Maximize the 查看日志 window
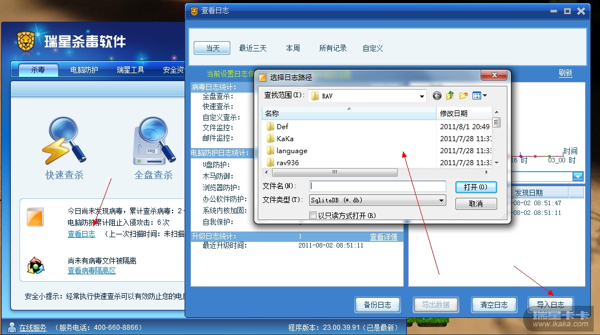The width and height of the screenshot is (600, 335). click(x=567, y=11)
